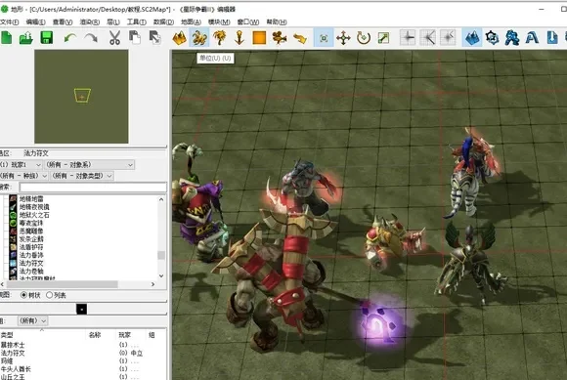The height and width of the screenshot is (380, 567).
Task: Choose the Doodads palm tree icon
Action: (x=220, y=37)
